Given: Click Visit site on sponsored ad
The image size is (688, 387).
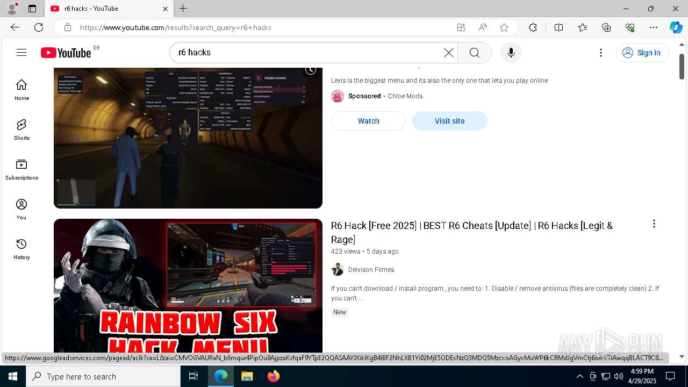Looking at the screenshot, I should (x=449, y=121).
